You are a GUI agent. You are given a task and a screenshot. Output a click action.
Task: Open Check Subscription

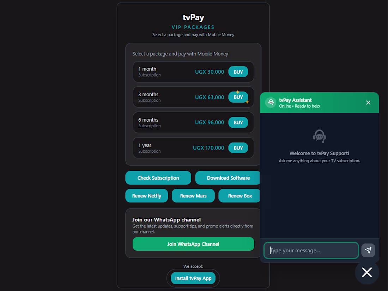point(158,178)
